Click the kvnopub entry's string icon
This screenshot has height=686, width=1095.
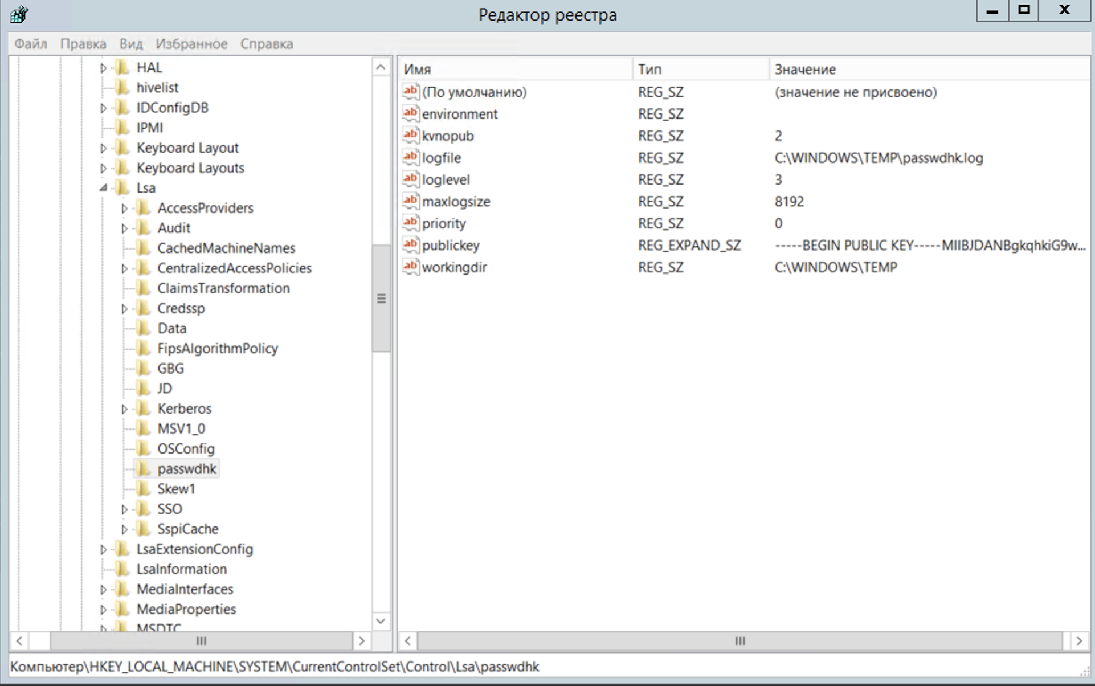click(410, 136)
